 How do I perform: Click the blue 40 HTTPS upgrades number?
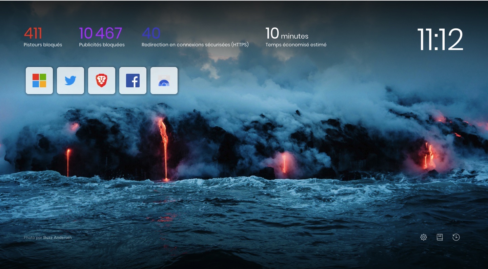151,33
